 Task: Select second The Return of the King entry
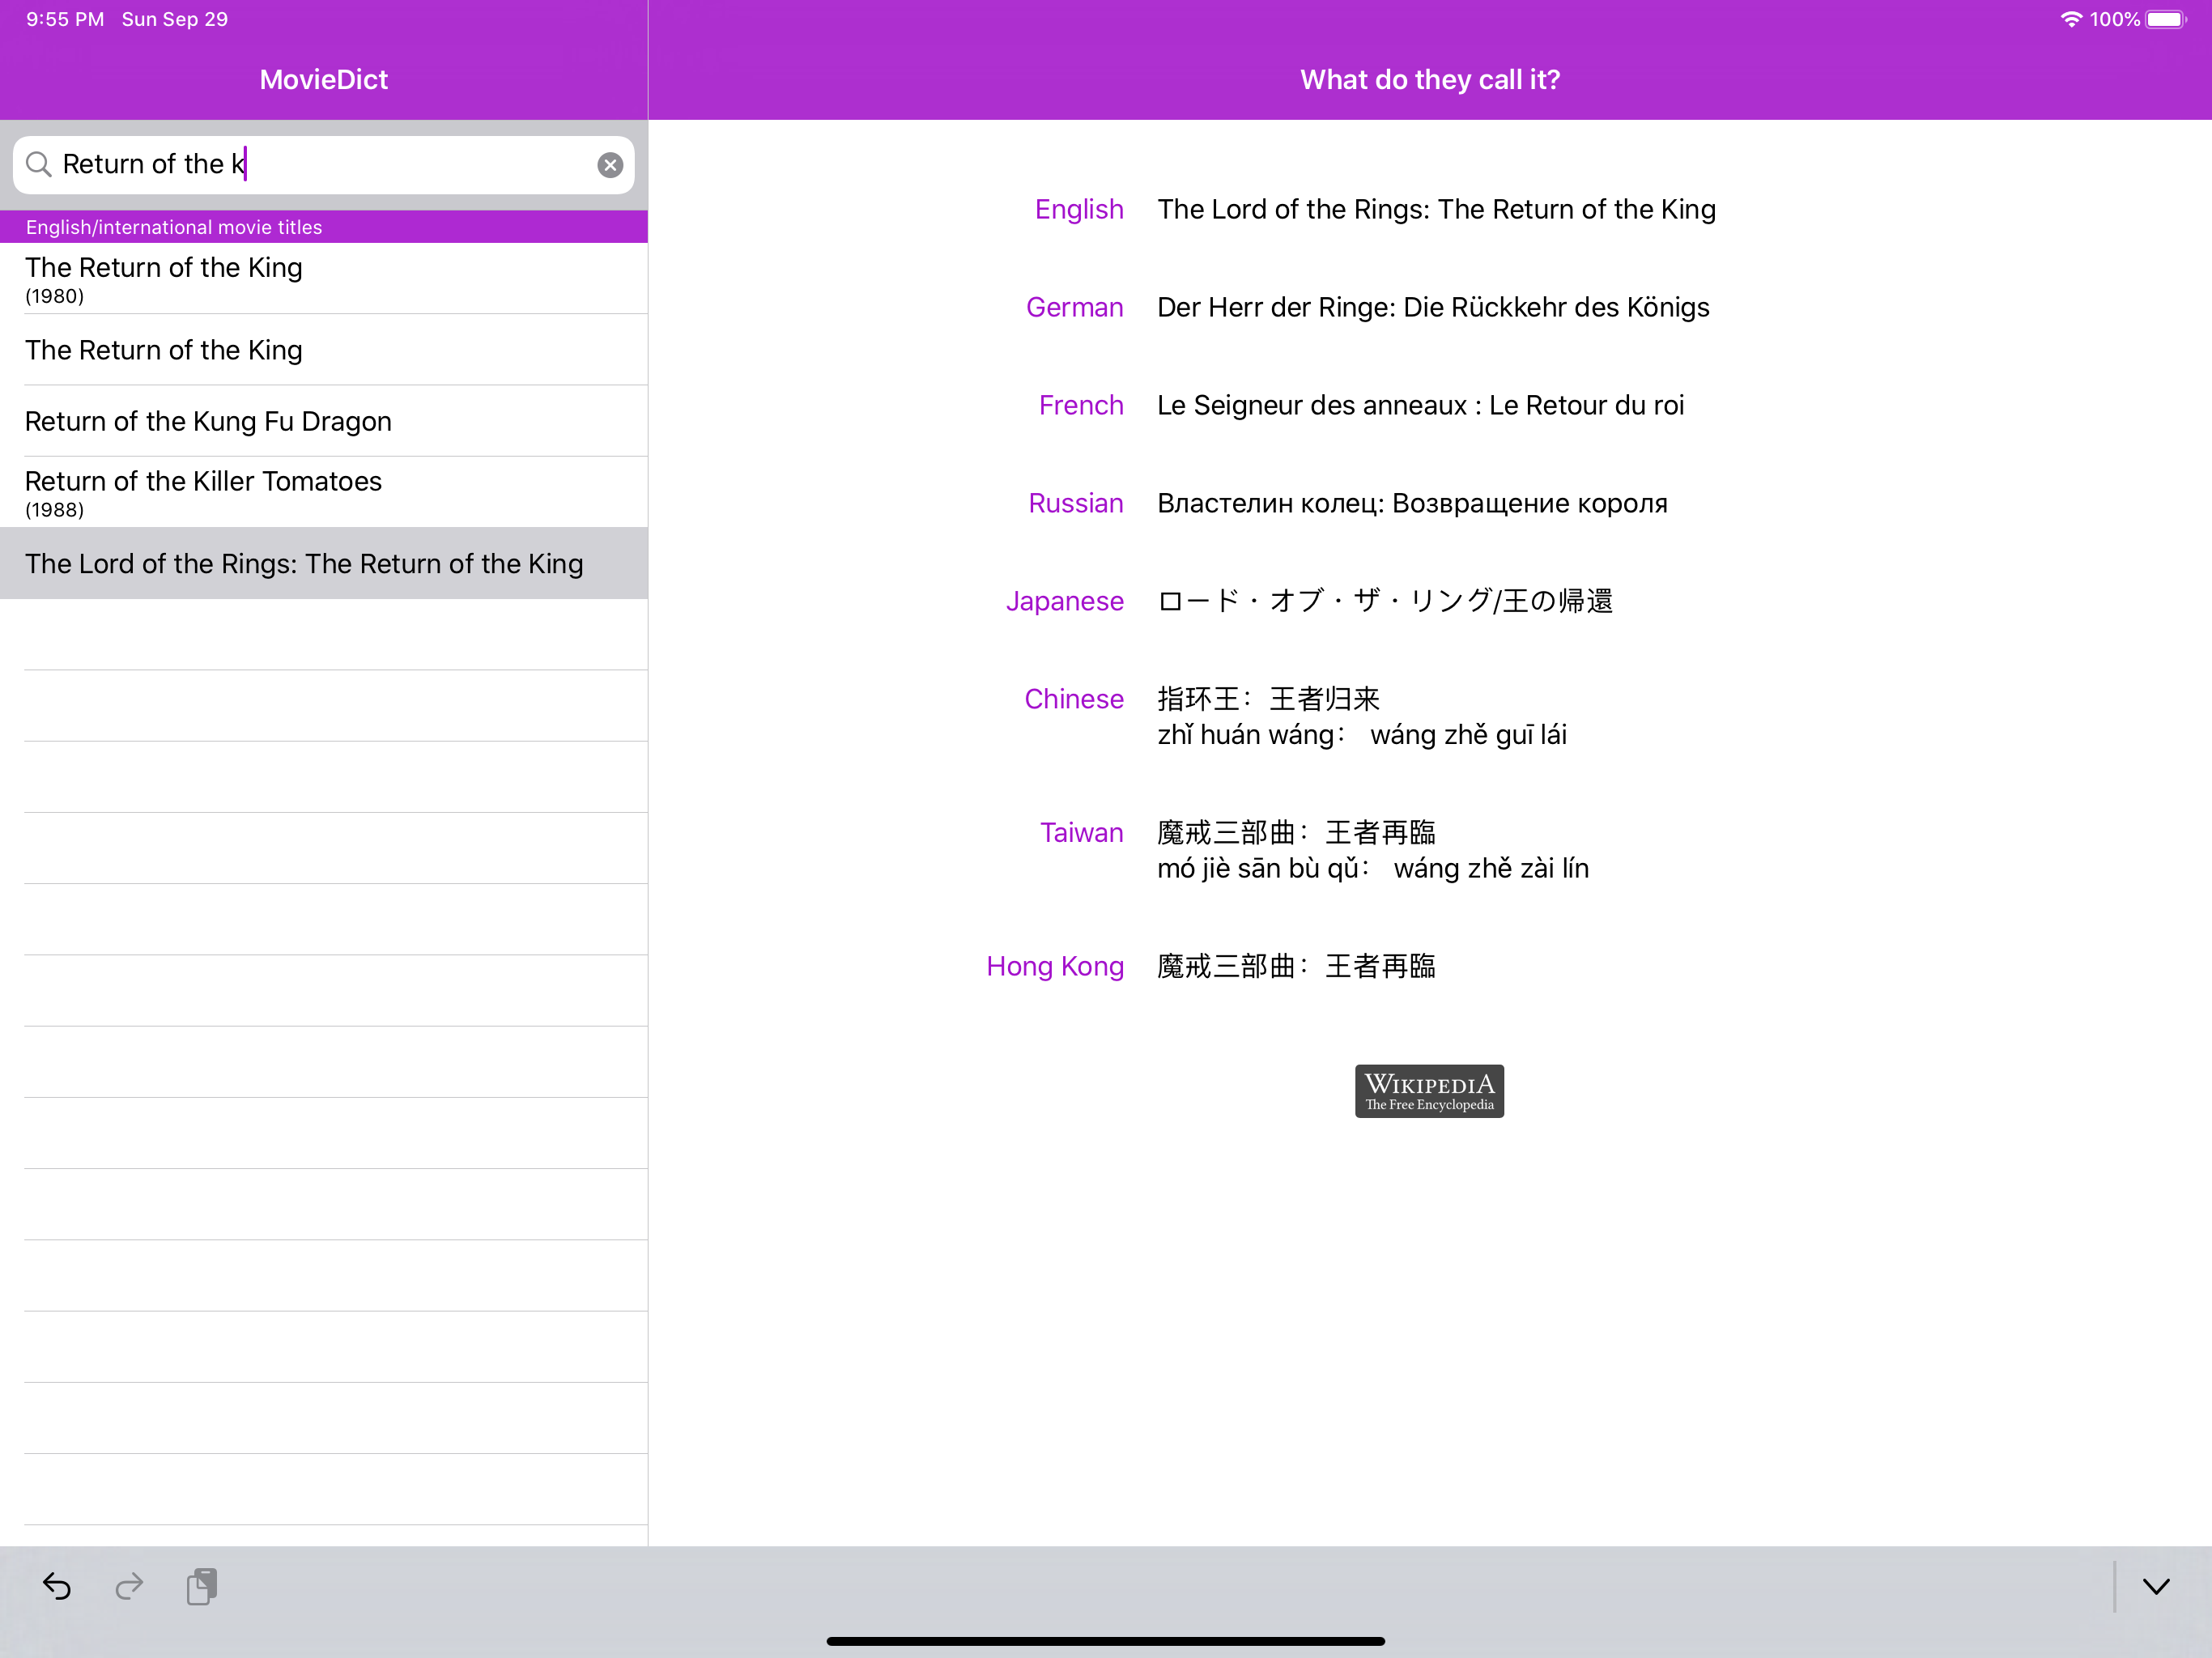(324, 350)
